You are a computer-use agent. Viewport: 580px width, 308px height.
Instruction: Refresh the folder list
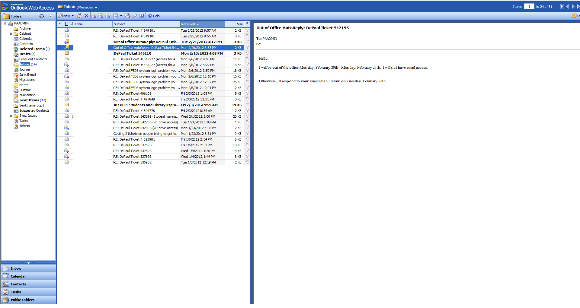click(42, 16)
